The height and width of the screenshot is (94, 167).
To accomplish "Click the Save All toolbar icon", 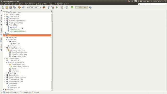I will pos(15,7).
